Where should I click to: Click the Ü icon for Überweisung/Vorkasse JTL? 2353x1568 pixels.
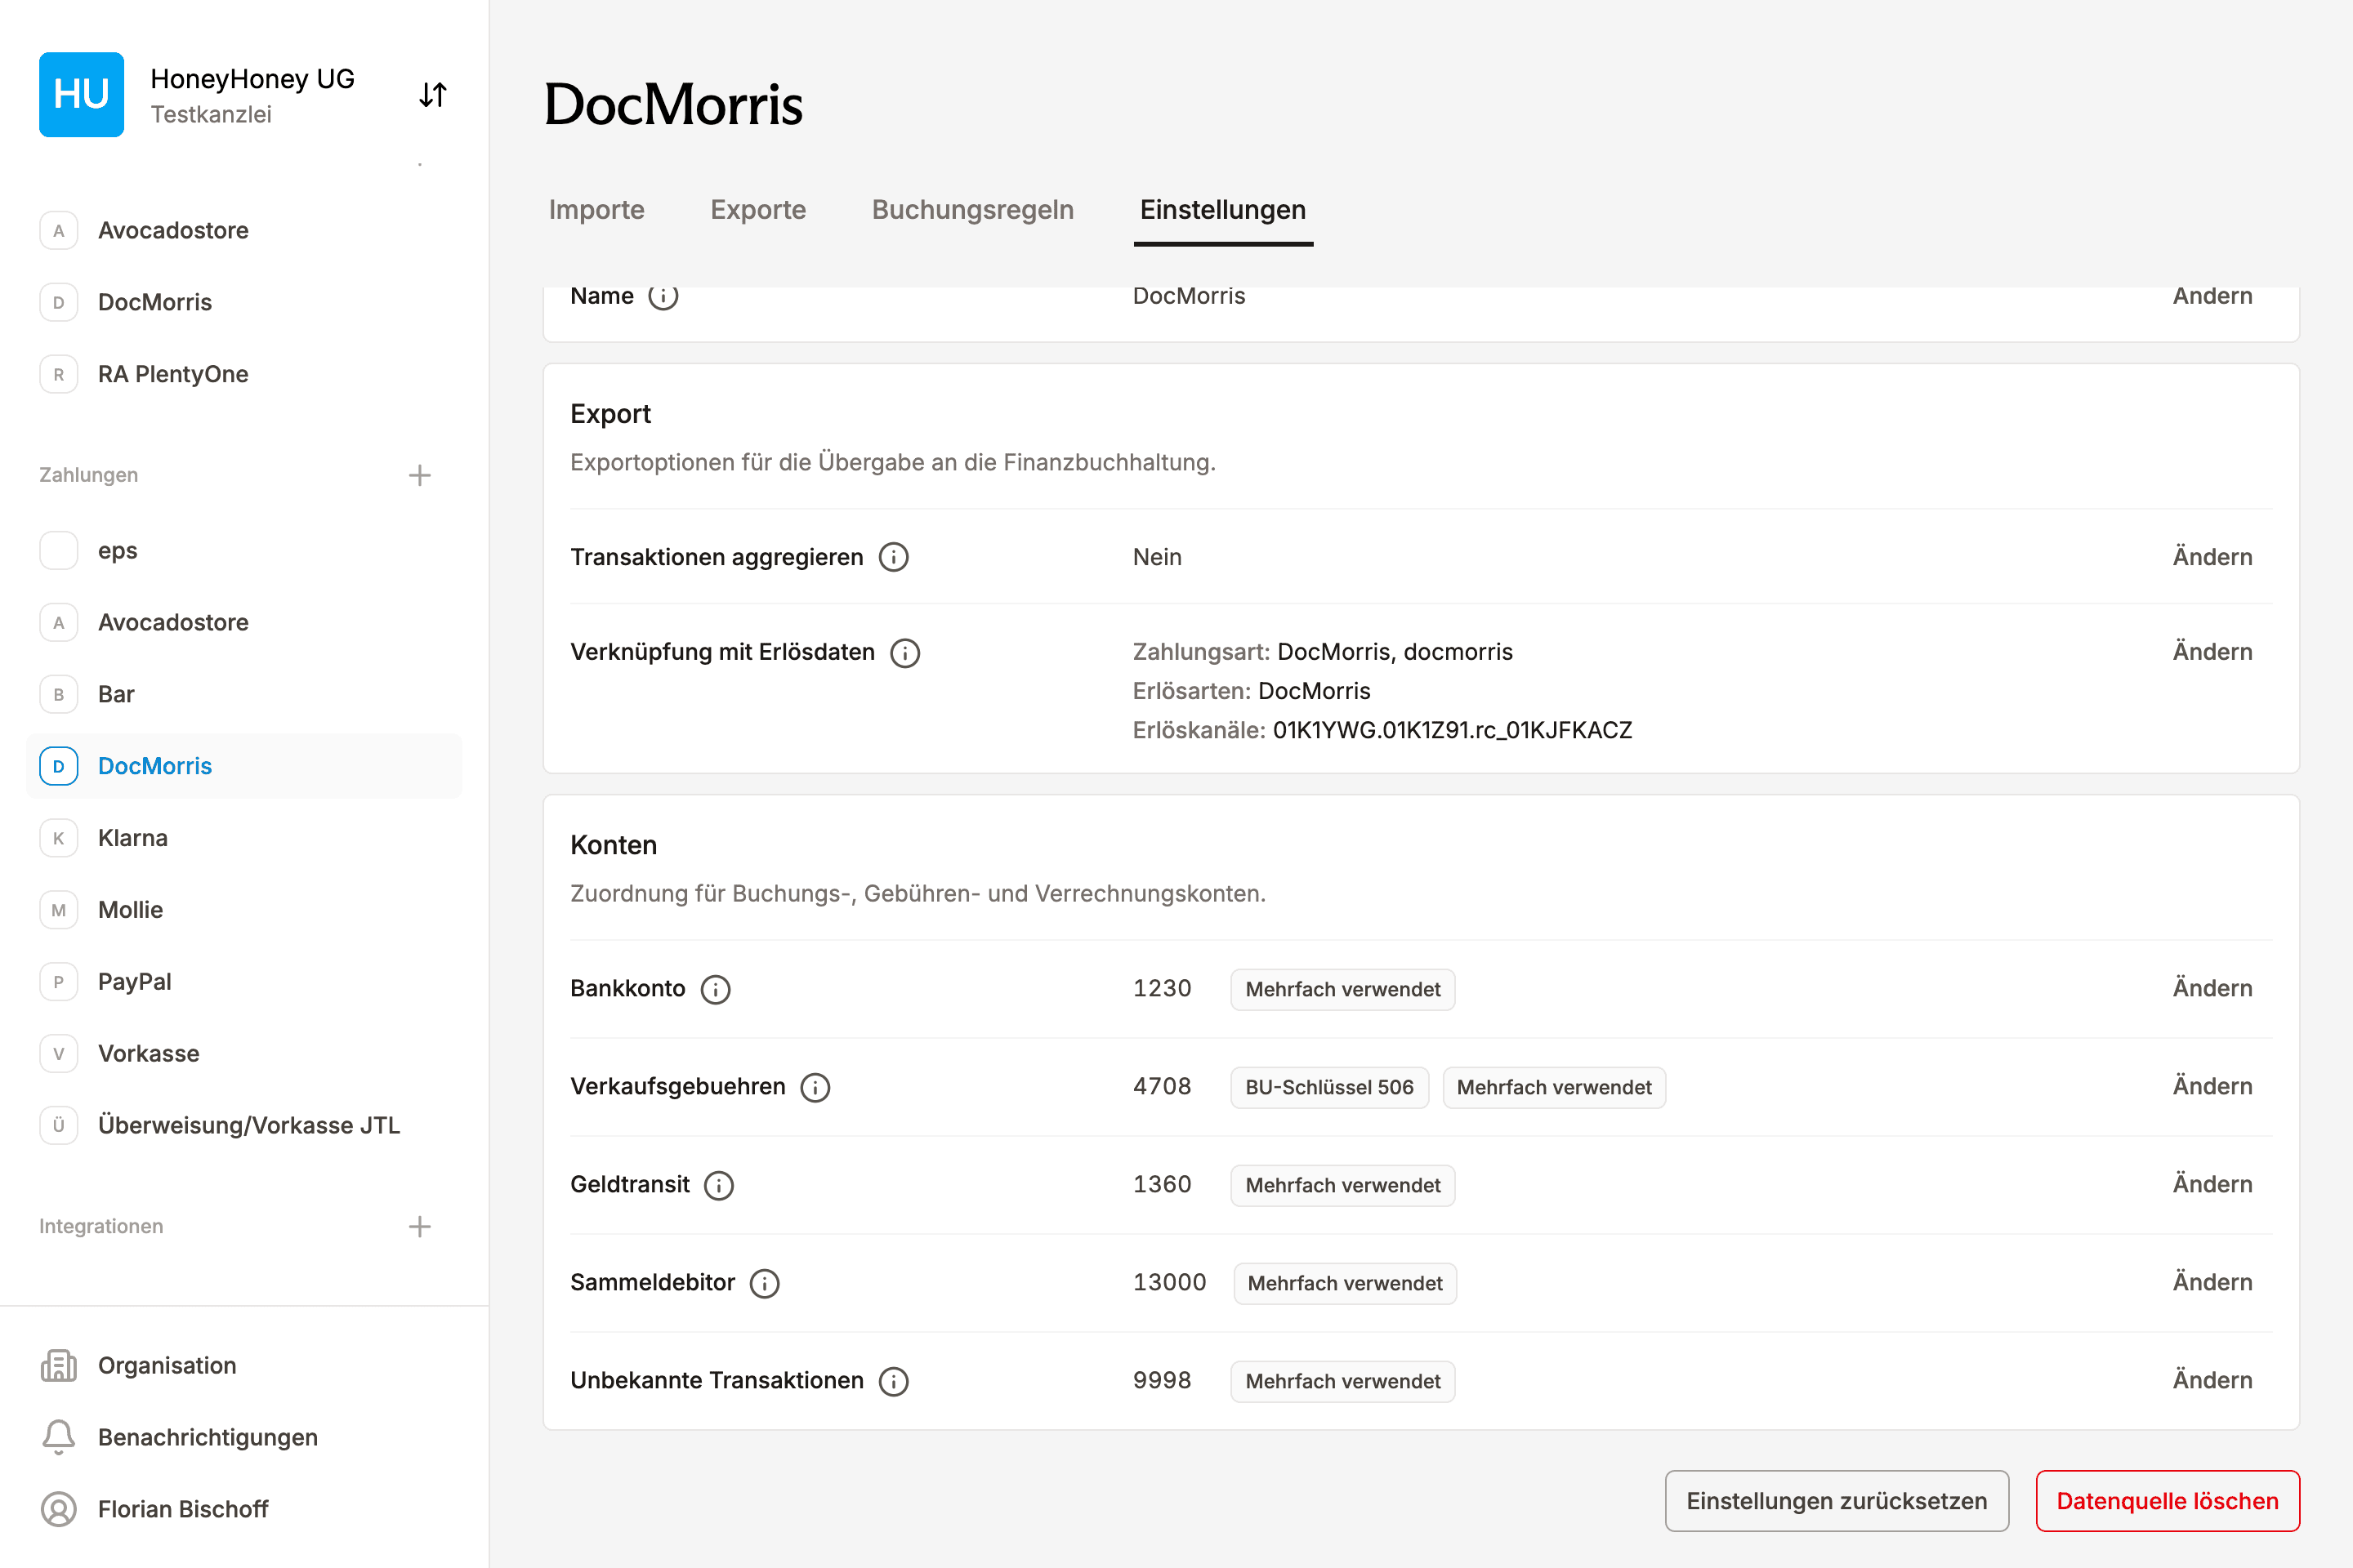click(x=59, y=1125)
